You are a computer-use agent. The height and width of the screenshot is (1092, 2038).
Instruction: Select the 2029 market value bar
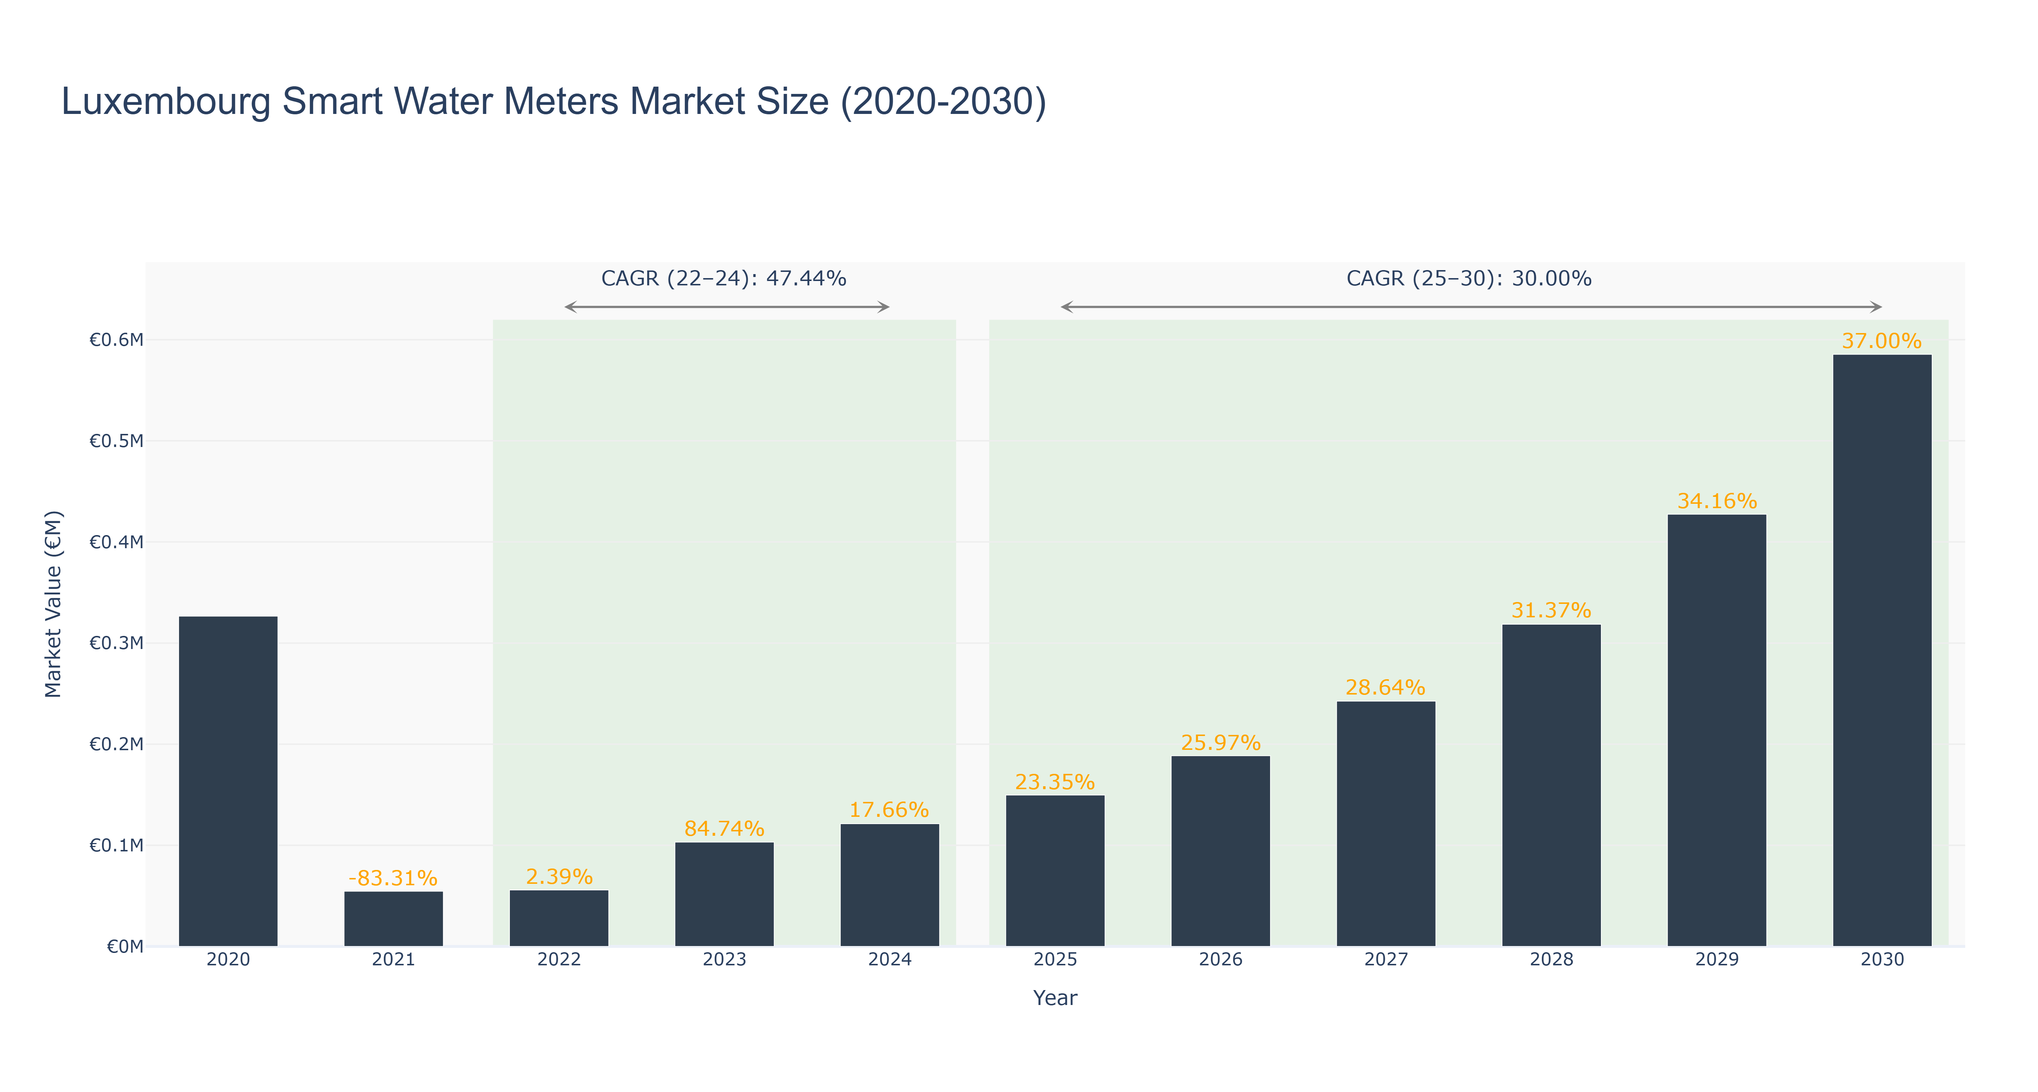click(1716, 731)
